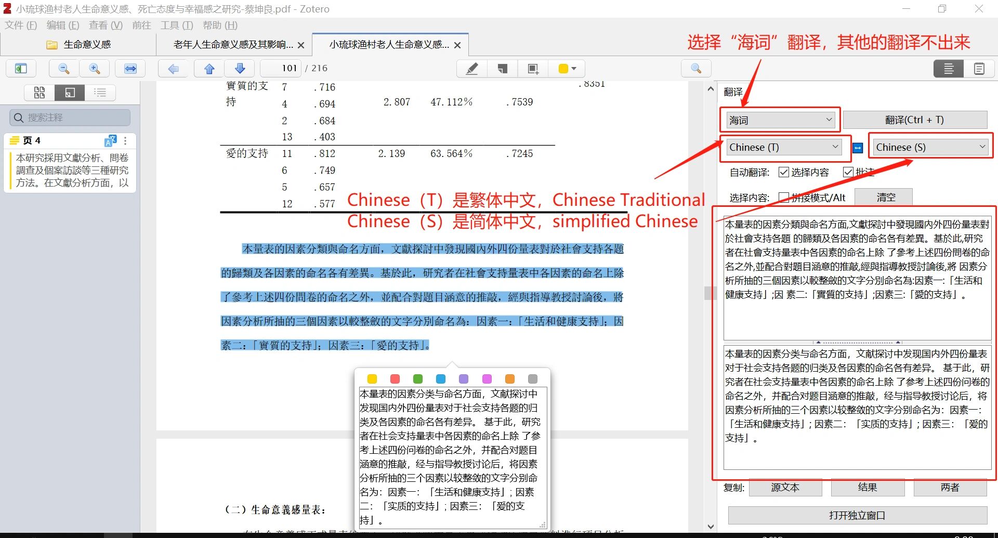Click the 搜索注释 search field
Screen dimensions: 998x538
pyautogui.click(x=70, y=117)
